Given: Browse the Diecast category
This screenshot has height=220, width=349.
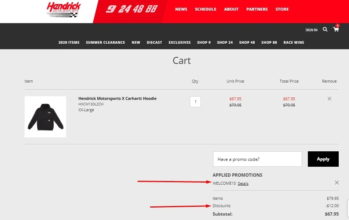Looking at the screenshot, I should (x=154, y=42).
